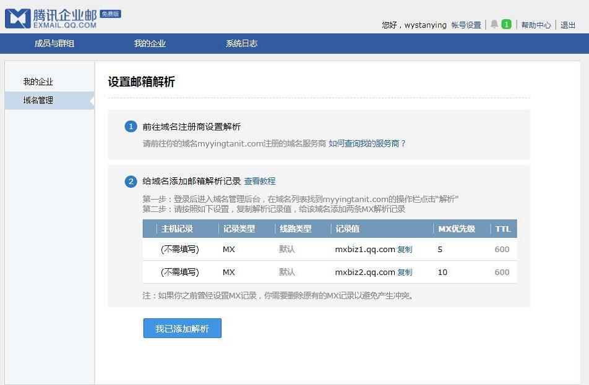Click the step ① numbered circle icon
This screenshot has width=589, height=385.
[131, 126]
